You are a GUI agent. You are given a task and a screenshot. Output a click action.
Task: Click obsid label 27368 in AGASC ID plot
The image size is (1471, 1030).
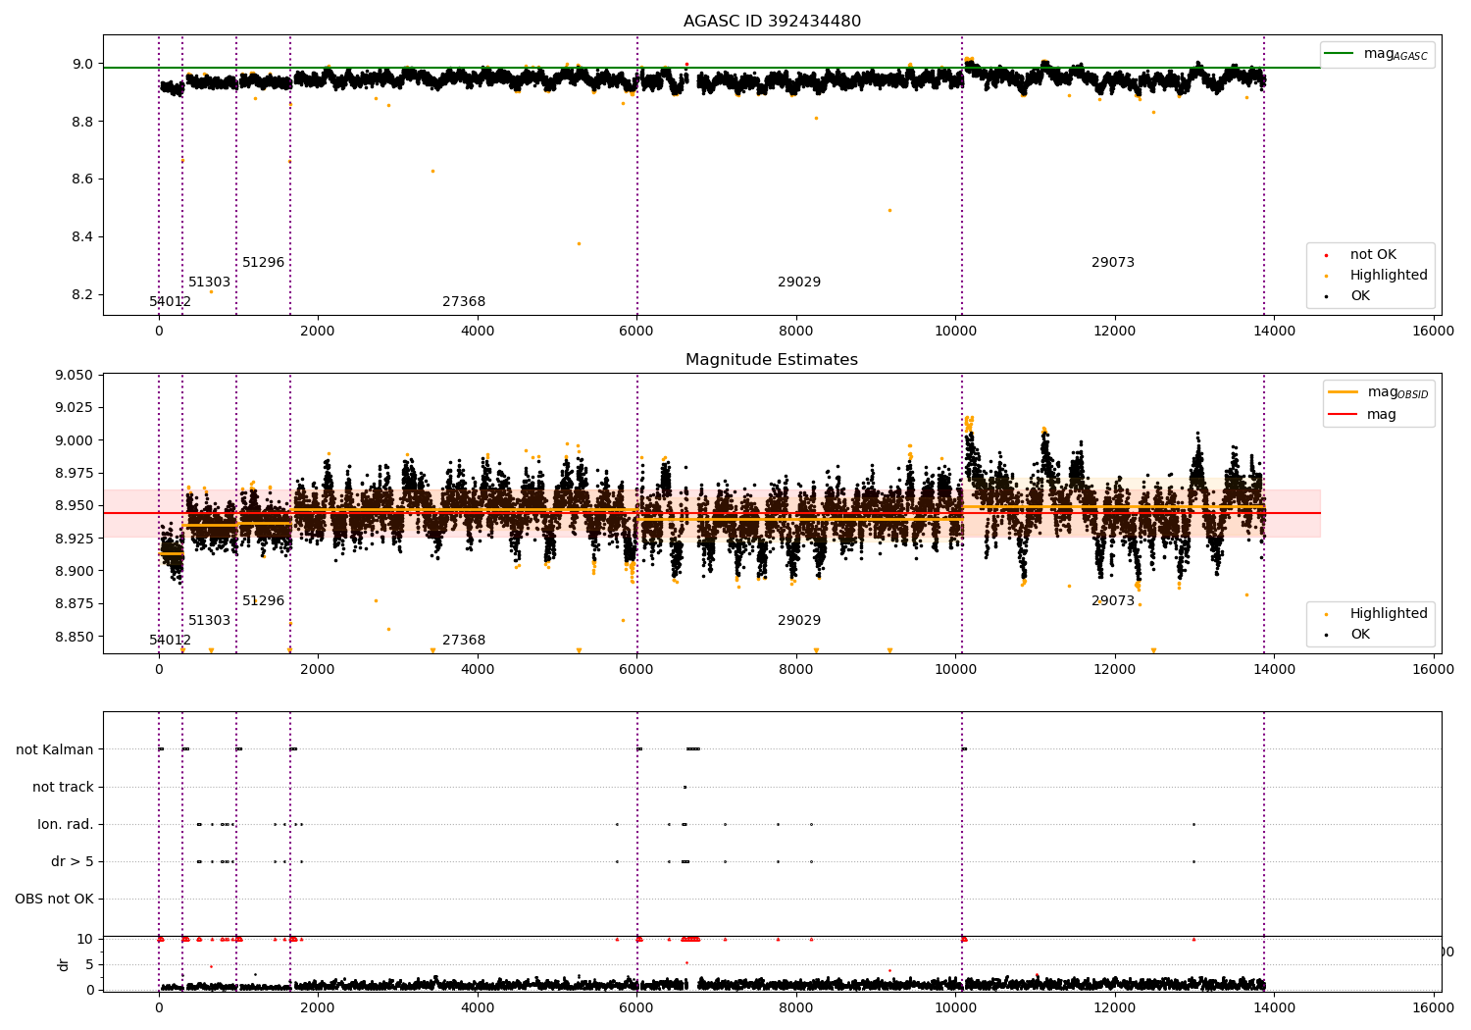click(464, 302)
